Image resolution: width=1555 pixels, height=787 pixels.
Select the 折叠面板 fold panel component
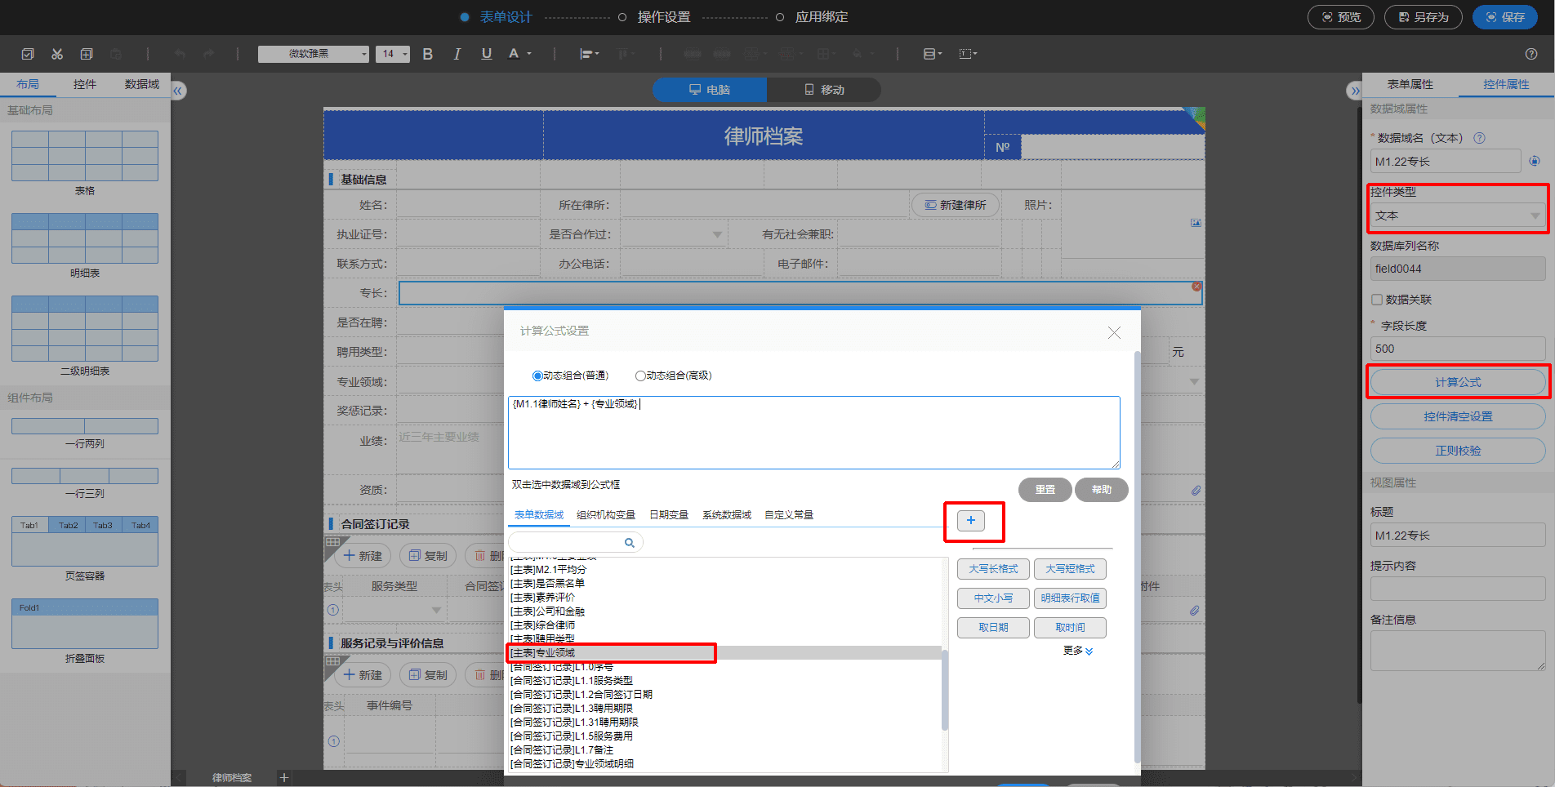[85, 624]
